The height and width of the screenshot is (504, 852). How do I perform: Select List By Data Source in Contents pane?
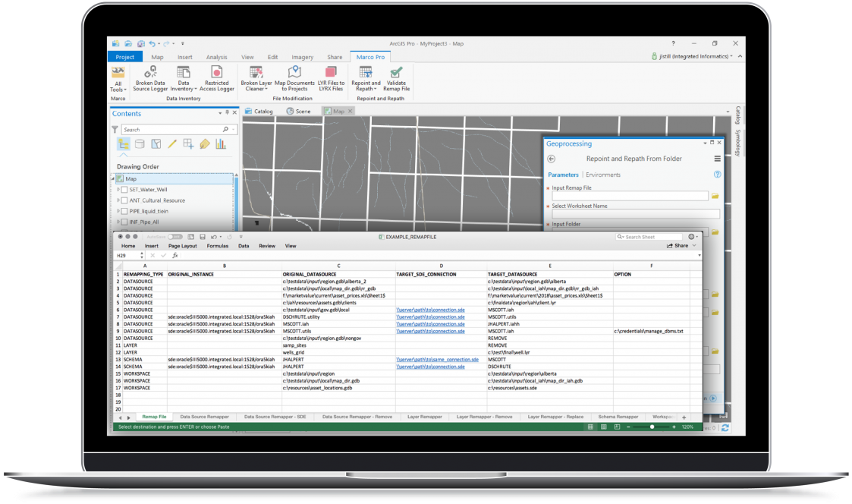click(140, 143)
